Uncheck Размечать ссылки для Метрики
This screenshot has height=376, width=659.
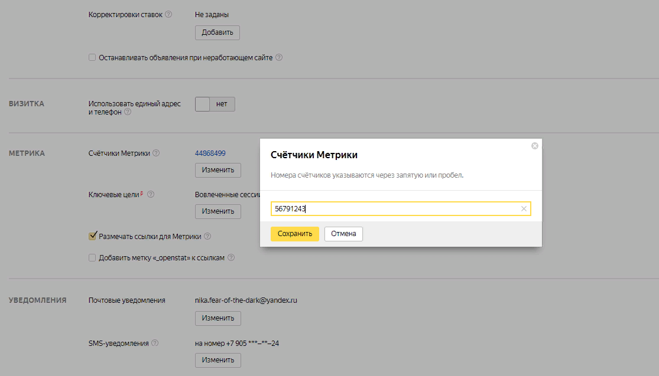(x=92, y=236)
